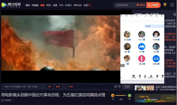Click the 踩 dislike emoji icon
This screenshot has width=177, height=105.
tap(129, 95)
